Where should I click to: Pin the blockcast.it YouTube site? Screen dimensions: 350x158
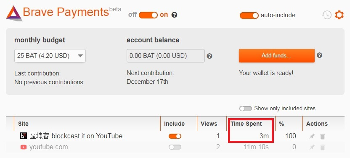(312, 136)
